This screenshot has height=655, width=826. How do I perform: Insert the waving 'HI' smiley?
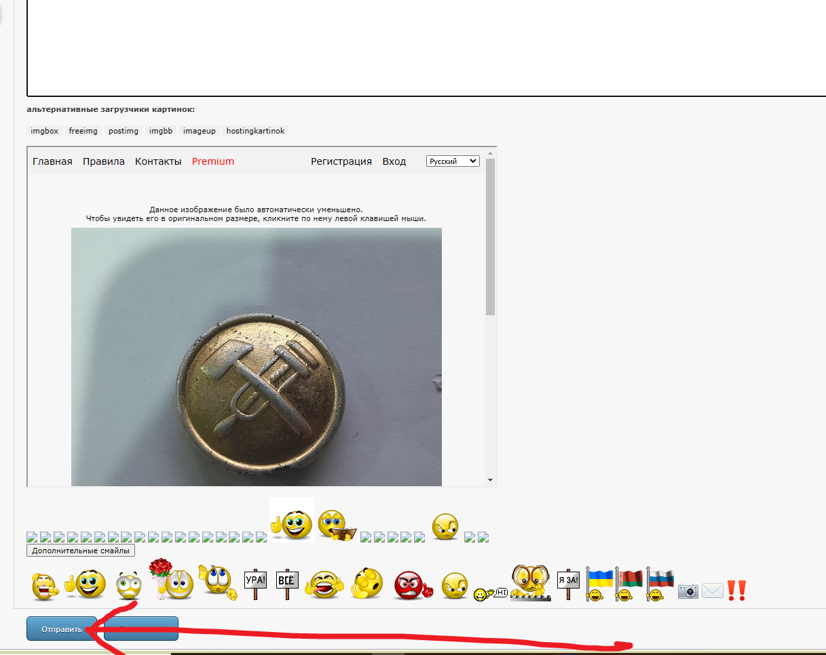[x=490, y=594]
